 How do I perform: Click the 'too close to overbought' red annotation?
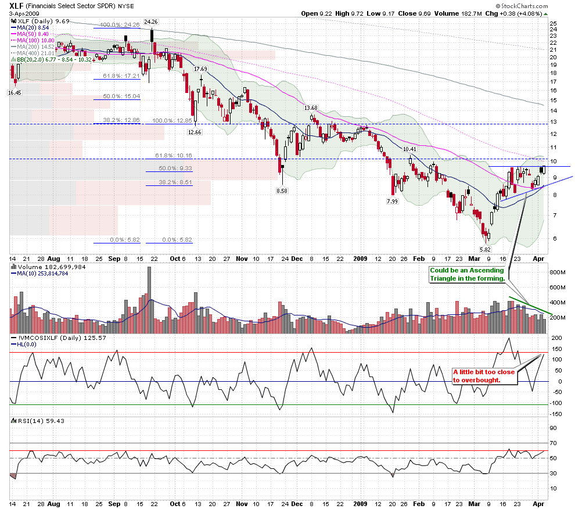484,376
